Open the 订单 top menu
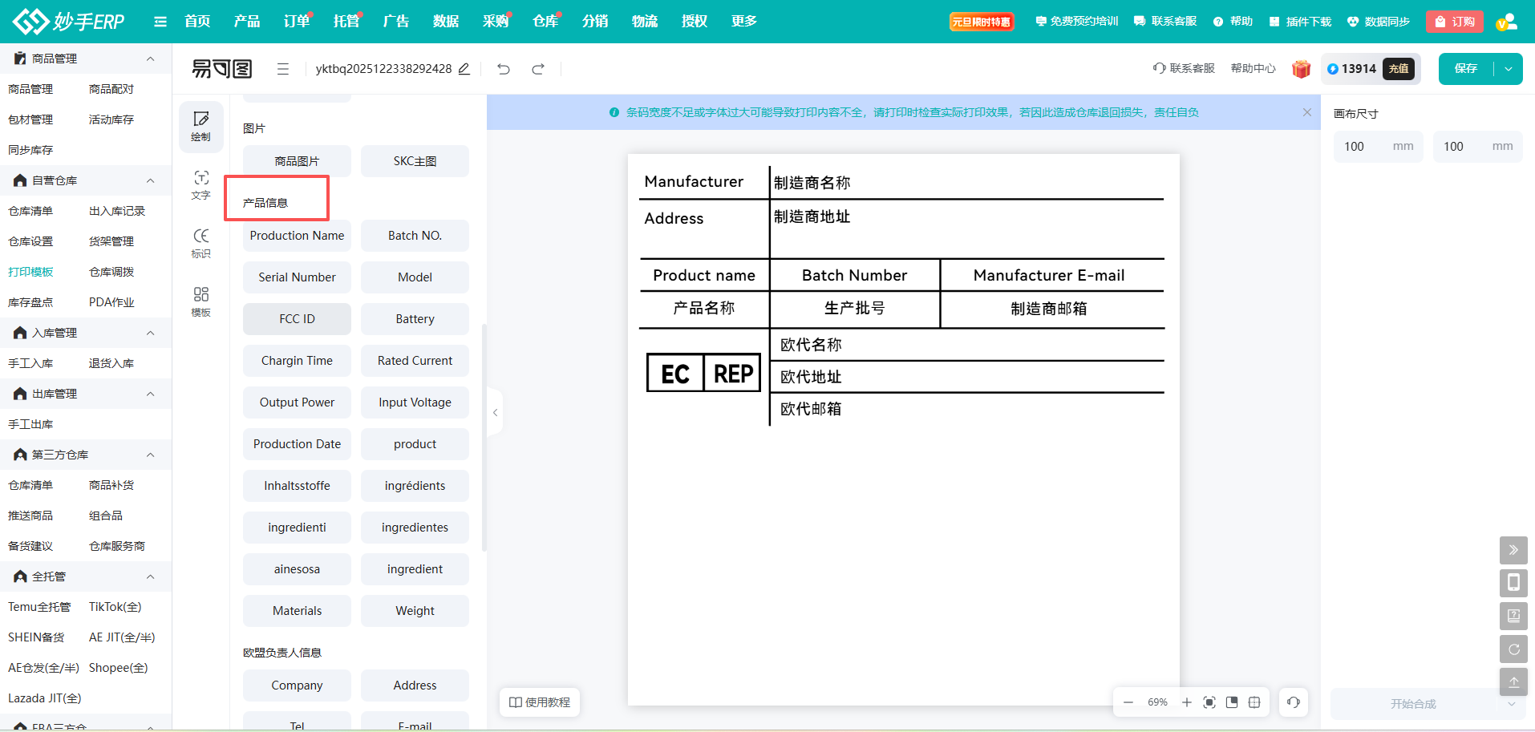 pos(297,22)
